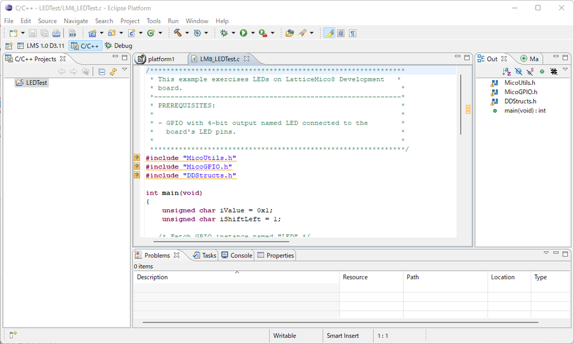The width and height of the screenshot is (574, 344).
Task: Switch to the Debug perspective
Action: click(118, 46)
